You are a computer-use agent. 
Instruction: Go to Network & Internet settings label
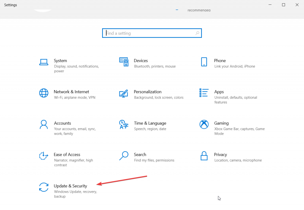click(71, 92)
